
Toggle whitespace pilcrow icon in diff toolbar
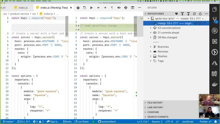[112, 8]
